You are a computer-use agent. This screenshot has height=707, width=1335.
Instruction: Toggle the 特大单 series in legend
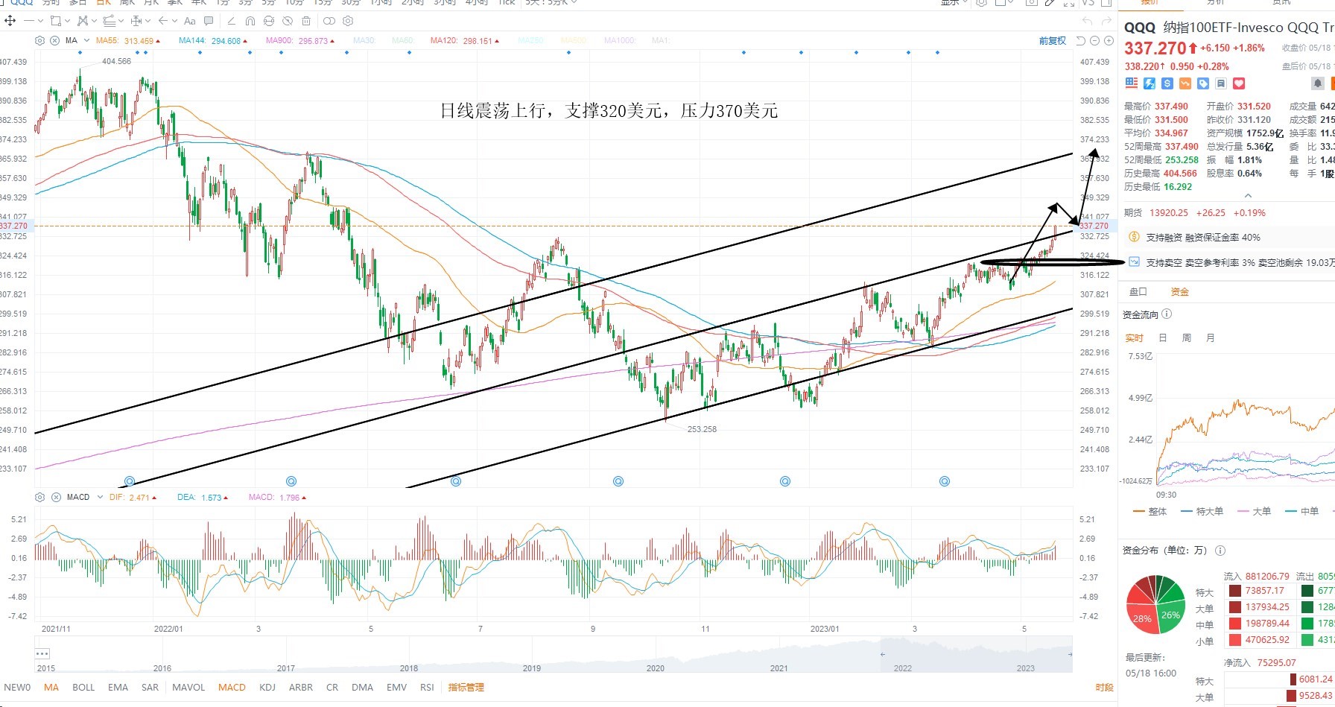[x=1202, y=512]
